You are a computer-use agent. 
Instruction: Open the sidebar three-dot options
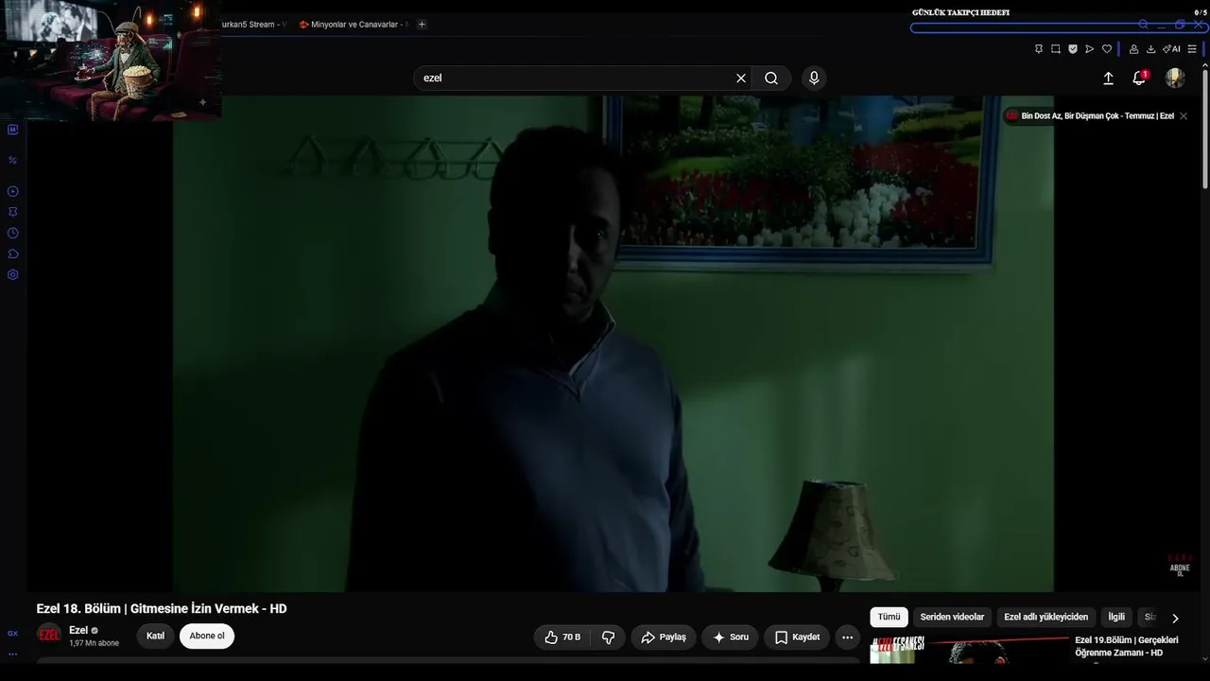(x=13, y=654)
